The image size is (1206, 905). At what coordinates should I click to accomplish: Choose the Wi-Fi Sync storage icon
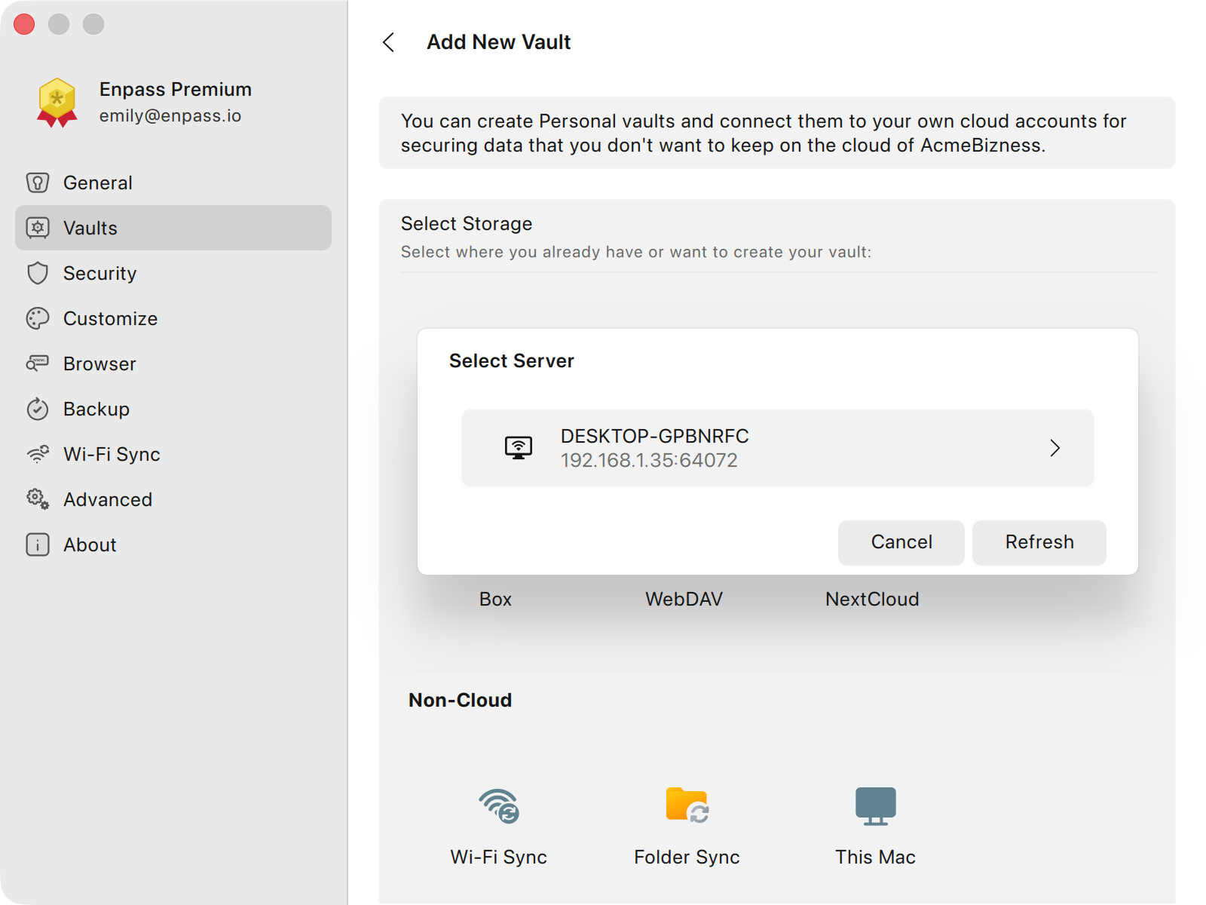(x=499, y=806)
